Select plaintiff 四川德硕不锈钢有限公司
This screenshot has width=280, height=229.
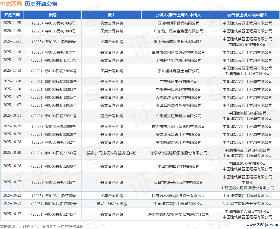point(179,23)
